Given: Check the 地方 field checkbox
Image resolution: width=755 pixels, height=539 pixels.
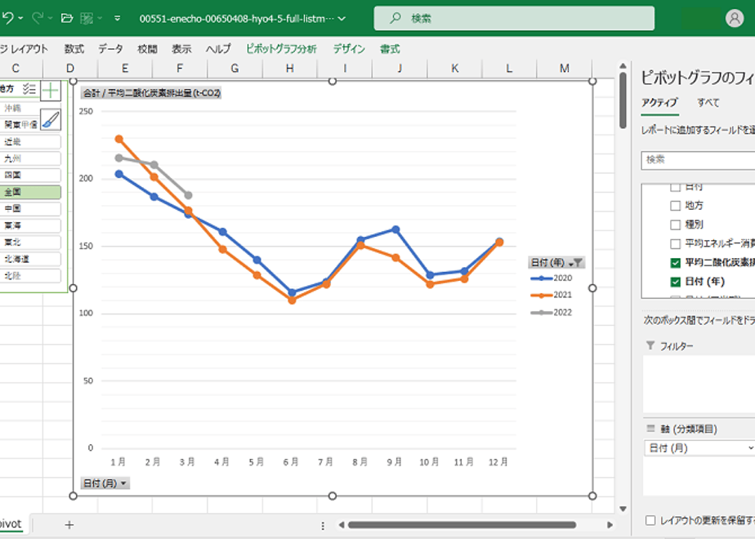Looking at the screenshot, I should pyautogui.click(x=675, y=206).
